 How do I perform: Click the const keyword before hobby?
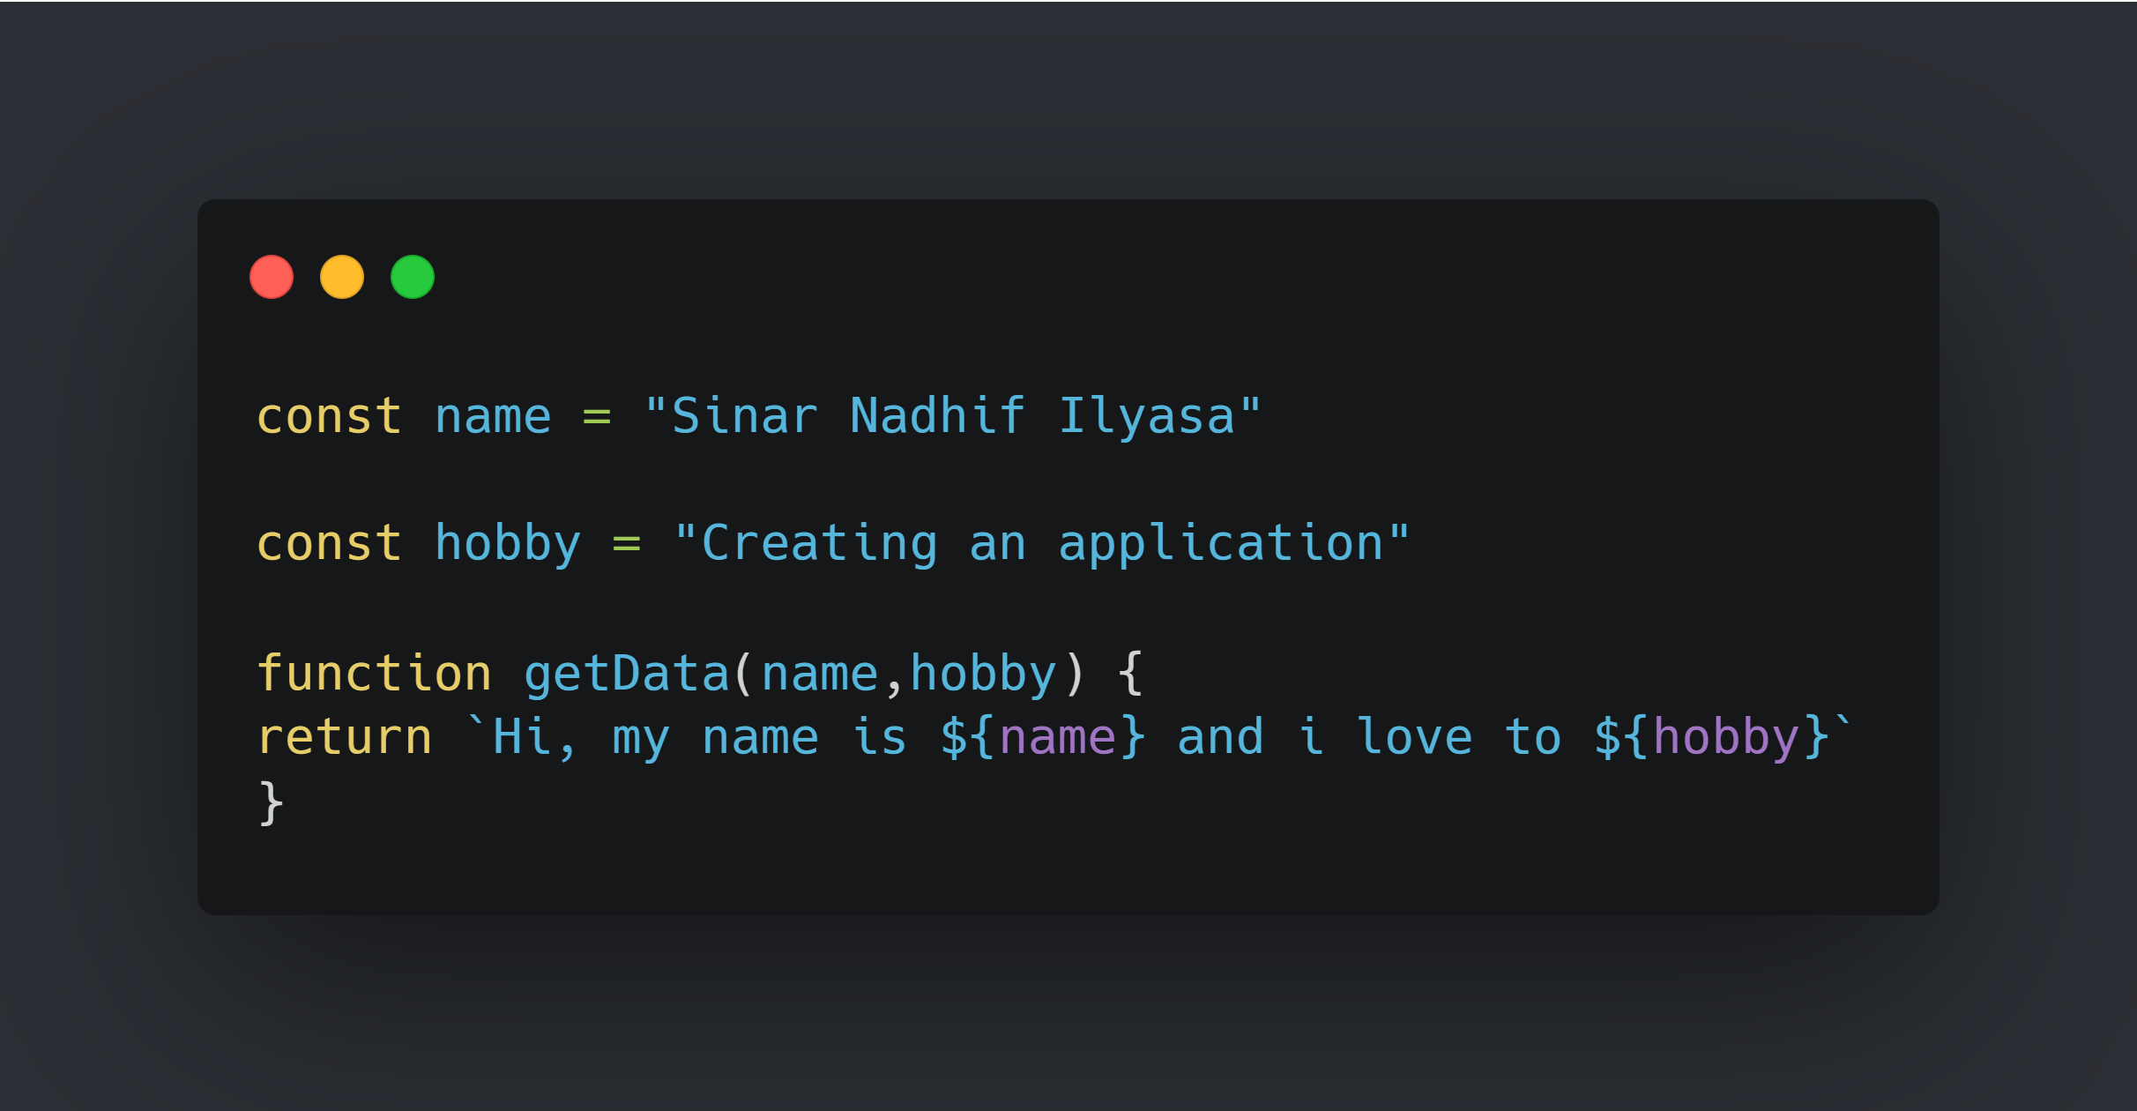tap(329, 543)
